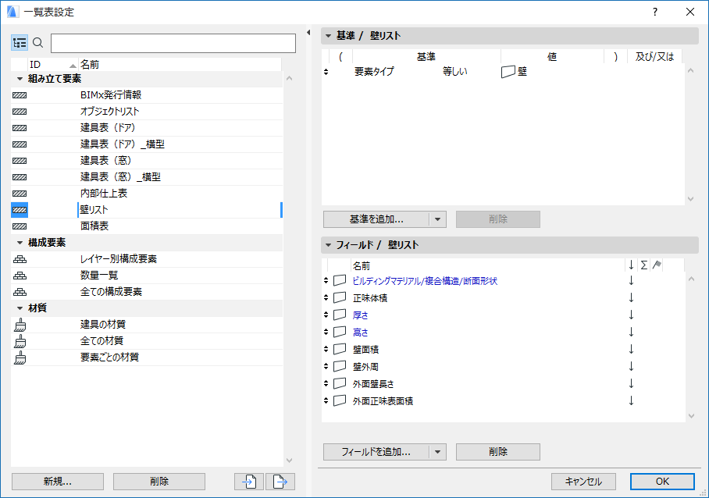Click the schedule icon of BIMx発行情報
Screen dimensions: 709x498
[x=20, y=95]
